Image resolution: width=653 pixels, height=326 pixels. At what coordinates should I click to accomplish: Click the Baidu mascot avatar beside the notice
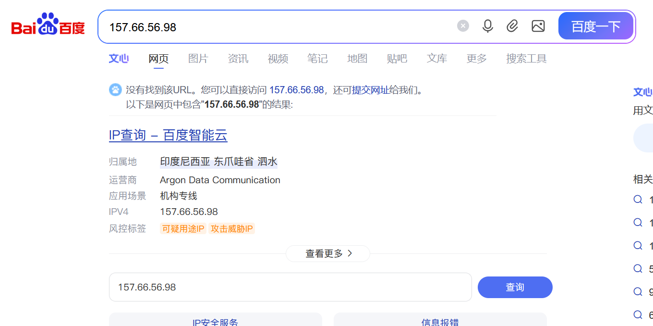click(115, 89)
